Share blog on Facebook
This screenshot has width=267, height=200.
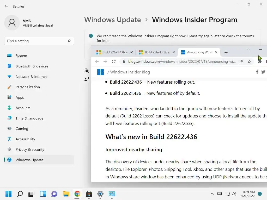[x=257, y=72]
